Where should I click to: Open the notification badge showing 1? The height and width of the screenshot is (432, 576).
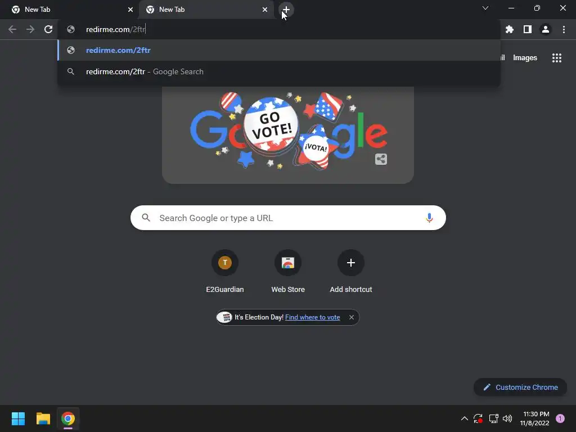coord(560,418)
